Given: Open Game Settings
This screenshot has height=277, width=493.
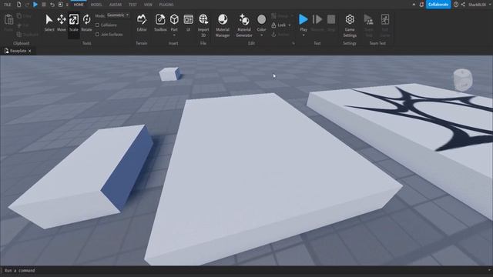Looking at the screenshot, I should (350, 25).
